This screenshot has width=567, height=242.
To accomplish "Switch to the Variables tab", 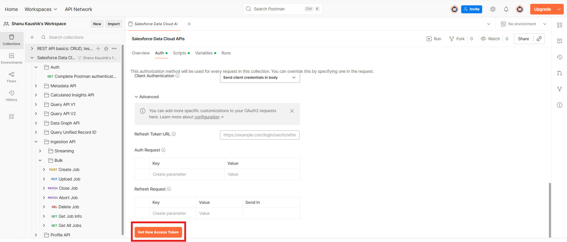I will coord(204,53).
